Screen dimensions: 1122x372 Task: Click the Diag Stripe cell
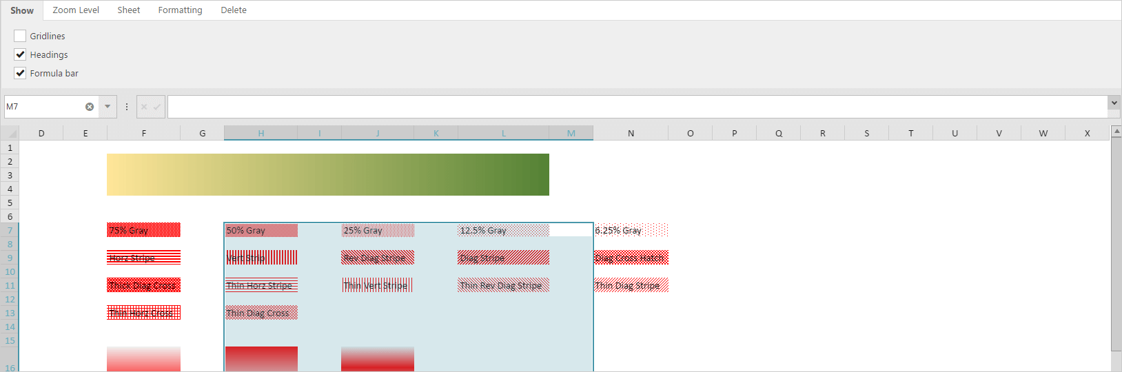pos(503,258)
